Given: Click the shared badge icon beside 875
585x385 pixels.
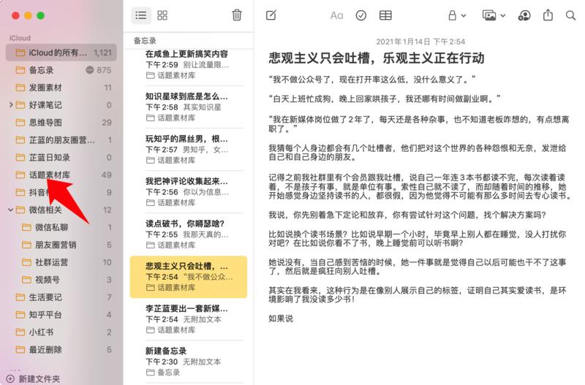Looking at the screenshot, I should (x=90, y=69).
